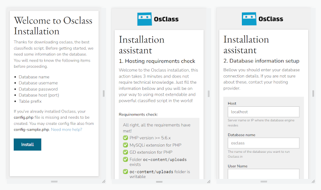Click corner resize grip of welcome panel
This screenshot has height=190, width=321.
(x=104, y=182)
